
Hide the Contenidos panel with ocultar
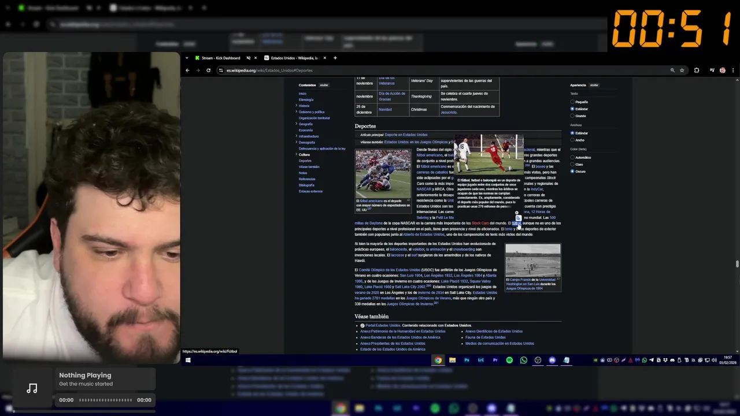click(x=324, y=85)
